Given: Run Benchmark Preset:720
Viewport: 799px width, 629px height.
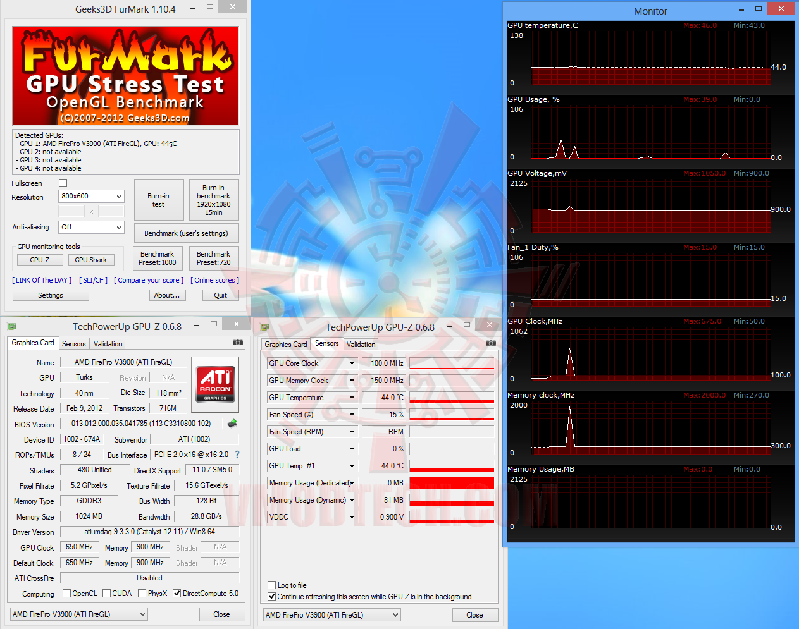Looking at the screenshot, I should pyautogui.click(x=214, y=258).
